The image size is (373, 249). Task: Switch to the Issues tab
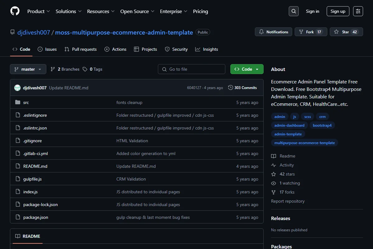pyautogui.click(x=47, y=49)
